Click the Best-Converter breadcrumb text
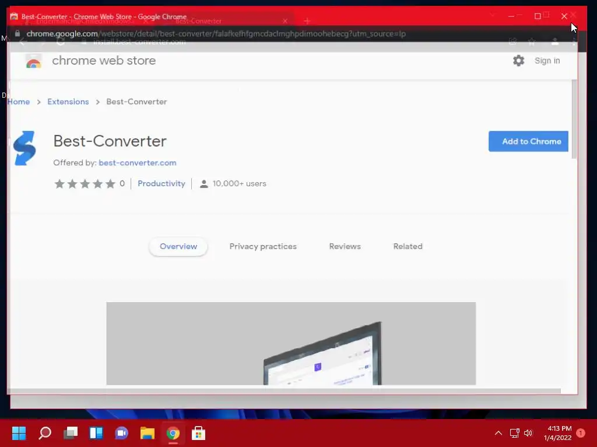This screenshot has width=597, height=447. click(x=136, y=101)
